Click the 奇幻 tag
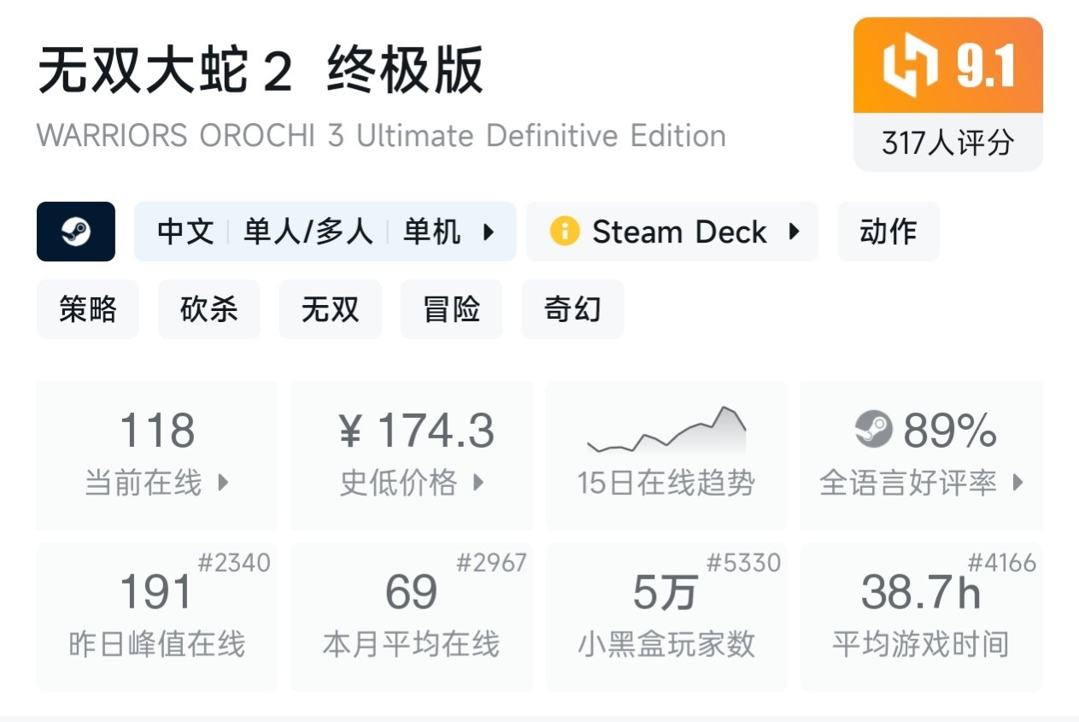This screenshot has width=1079, height=722. coord(573,308)
